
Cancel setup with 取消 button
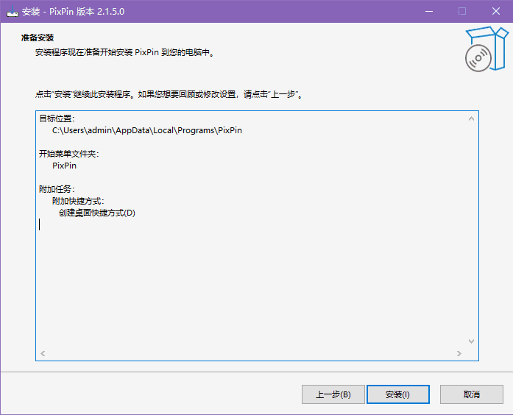[472, 394]
